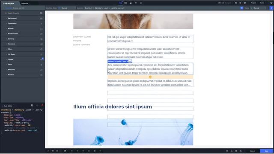The width and height of the screenshot is (274, 154).
Task: Click the Filters group icon on the right
Action: tap(42, 49)
